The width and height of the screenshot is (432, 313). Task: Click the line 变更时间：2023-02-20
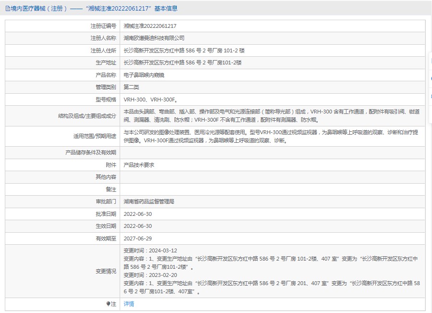point(150,275)
